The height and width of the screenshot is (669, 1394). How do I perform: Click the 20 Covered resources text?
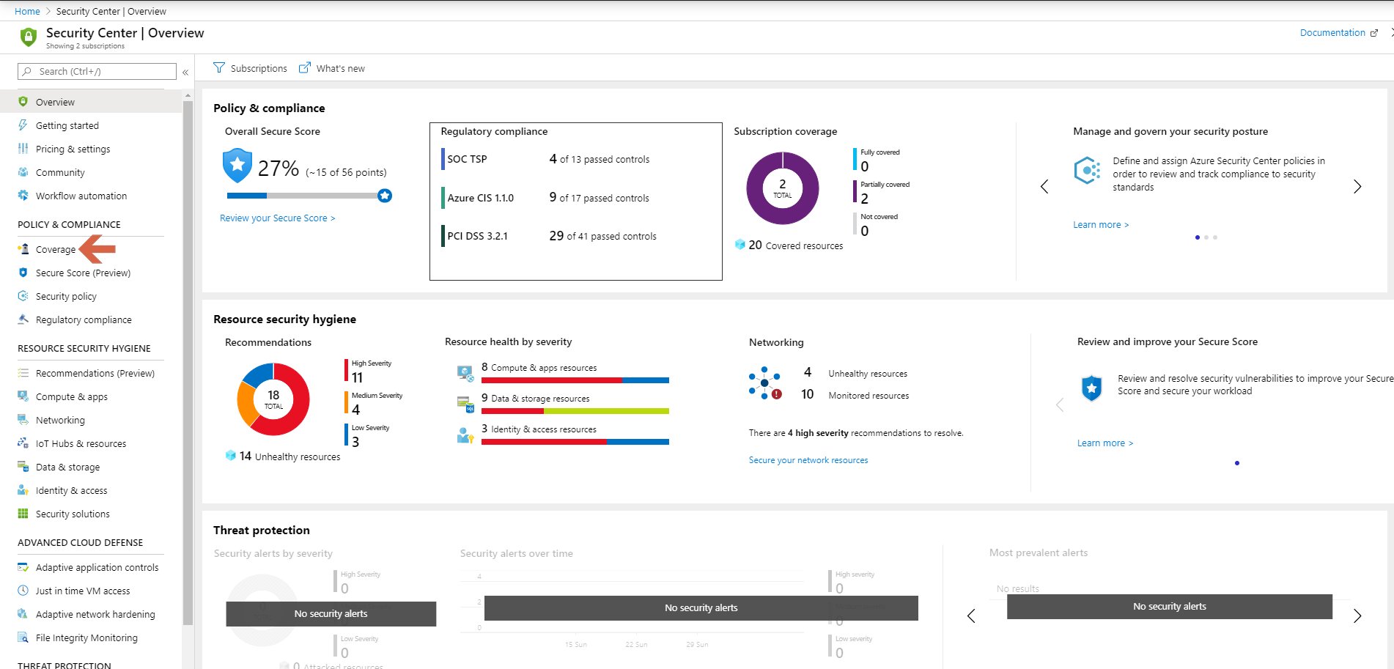point(795,245)
